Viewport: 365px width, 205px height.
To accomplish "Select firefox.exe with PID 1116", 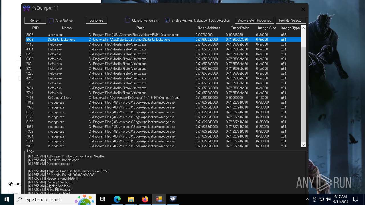I will click(163, 44).
